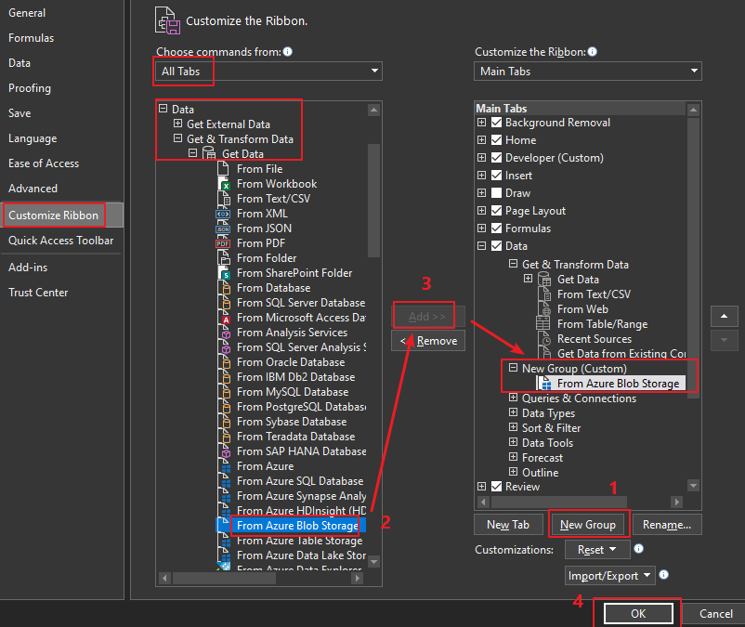Open the Choose commands from All Tabs dropdown
The image size is (745, 627).
click(x=268, y=72)
